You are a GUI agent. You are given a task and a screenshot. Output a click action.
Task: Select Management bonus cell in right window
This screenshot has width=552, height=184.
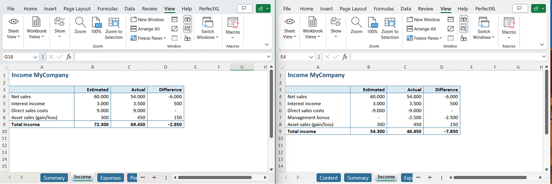318,118
